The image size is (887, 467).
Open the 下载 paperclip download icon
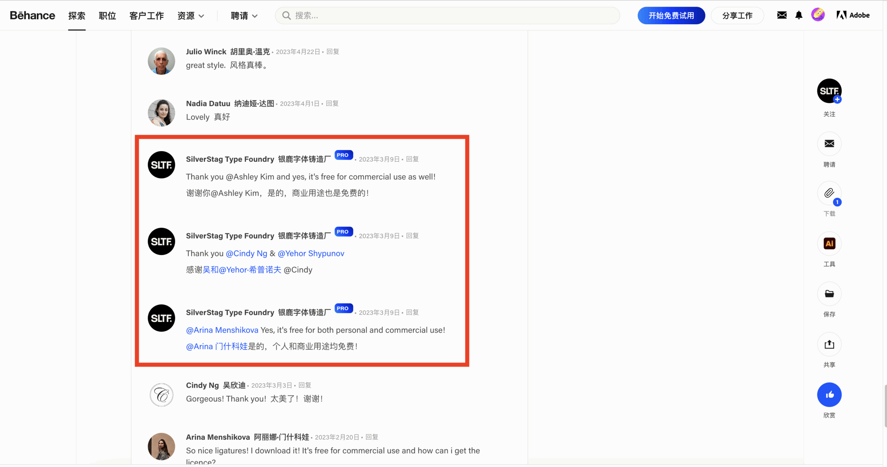point(829,193)
